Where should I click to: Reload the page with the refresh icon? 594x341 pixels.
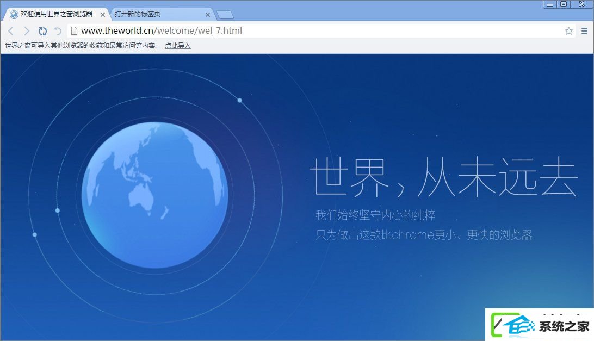(x=42, y=31)
